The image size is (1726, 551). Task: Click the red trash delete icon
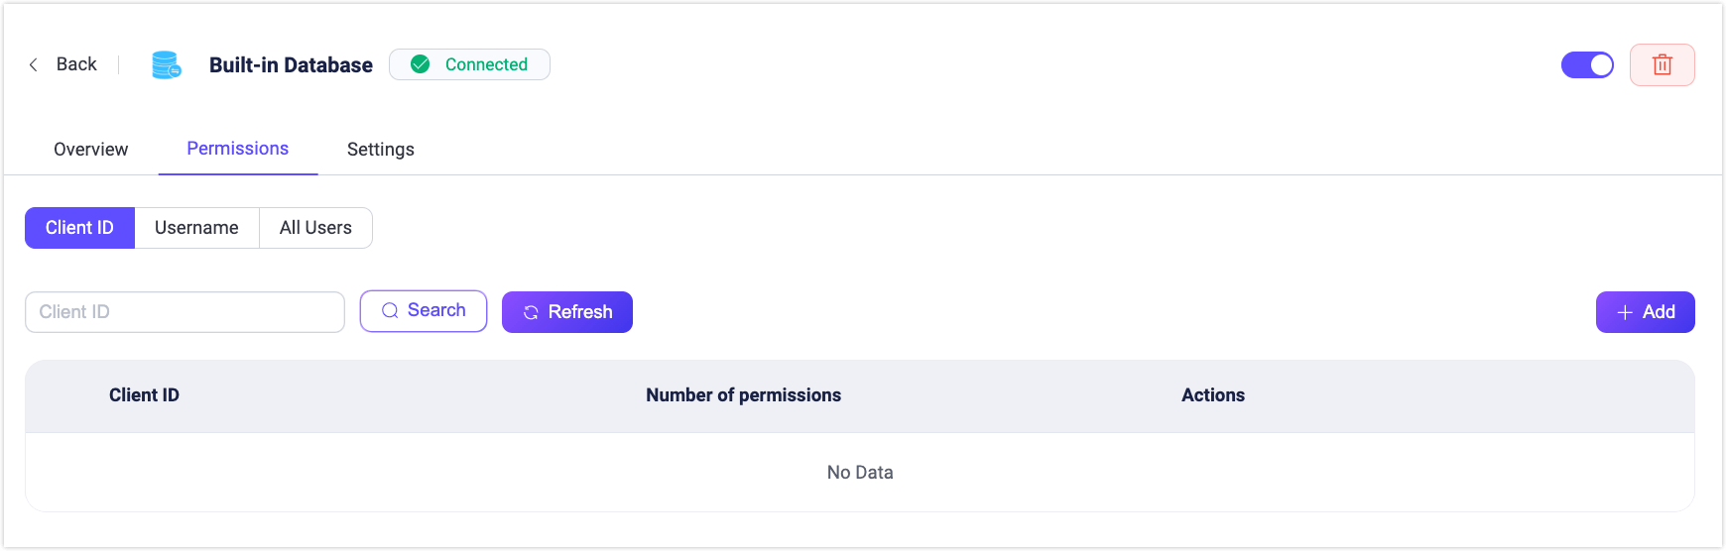point(1663,65)
